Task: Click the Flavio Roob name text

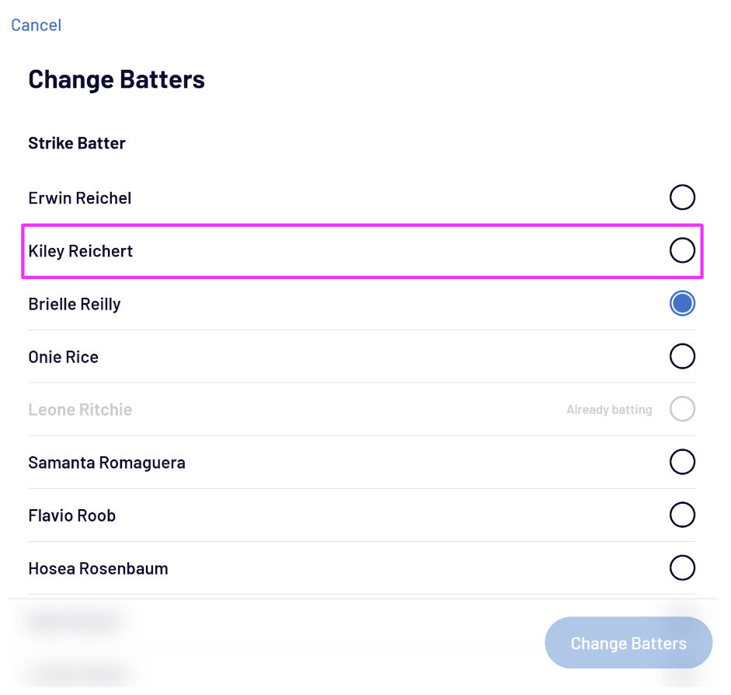Action: [71, 515]
